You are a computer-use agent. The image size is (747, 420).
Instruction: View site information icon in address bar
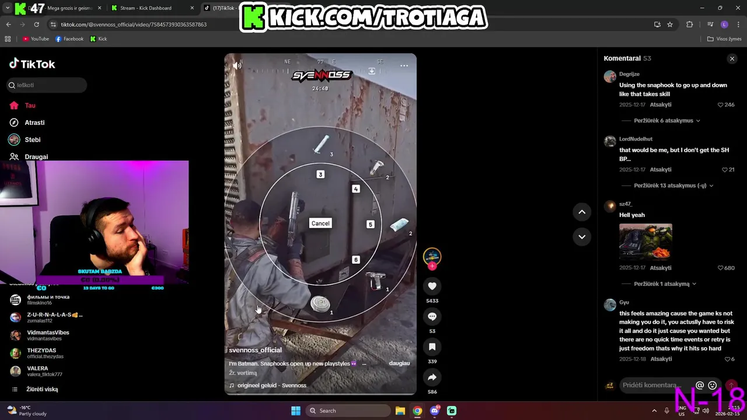pyautogui.click(x=53, y=24)
